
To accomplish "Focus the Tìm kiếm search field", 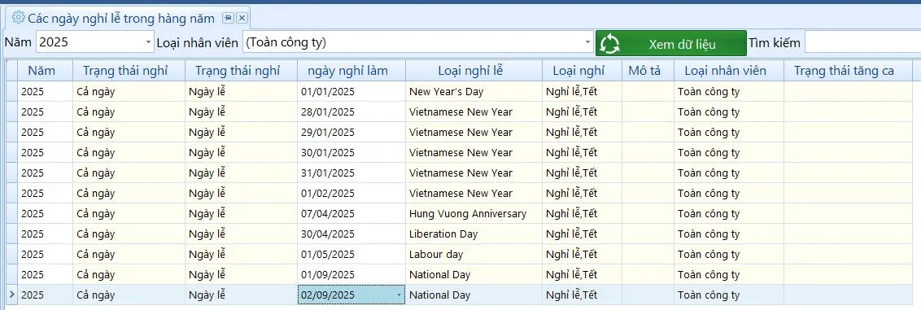I will [x=862, y=42].
